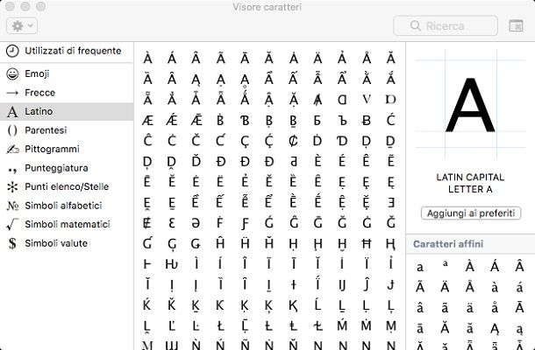This screenshot has width=535, height=350.
Task: Select Punti elenco/Stelle category
Action: (67, 187)
